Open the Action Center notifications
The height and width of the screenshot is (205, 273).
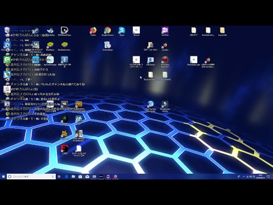(268, 177)
